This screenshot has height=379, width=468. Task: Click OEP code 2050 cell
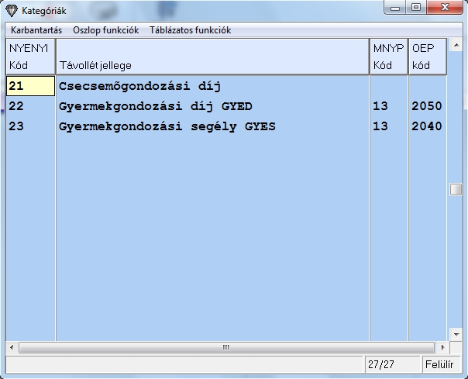(x=427, y=106)
